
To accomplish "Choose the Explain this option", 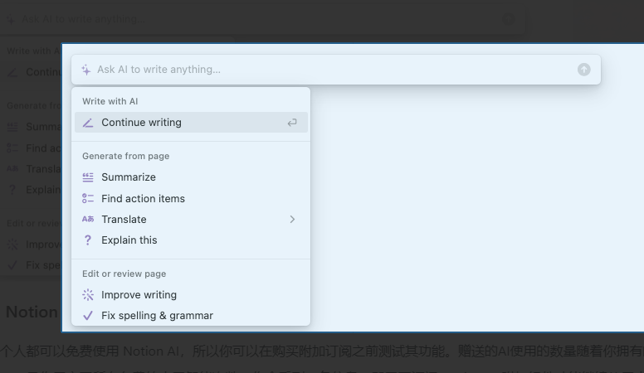I will 129,240.
